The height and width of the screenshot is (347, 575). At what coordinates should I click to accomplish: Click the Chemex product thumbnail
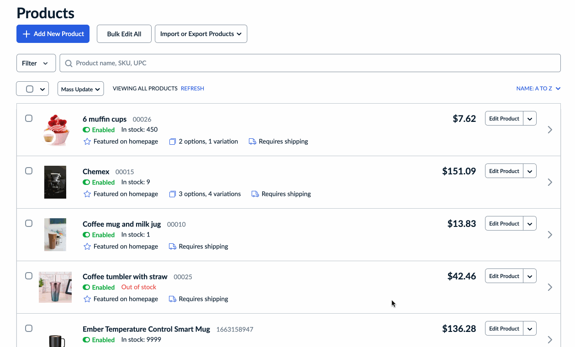(x=55, y=182)
